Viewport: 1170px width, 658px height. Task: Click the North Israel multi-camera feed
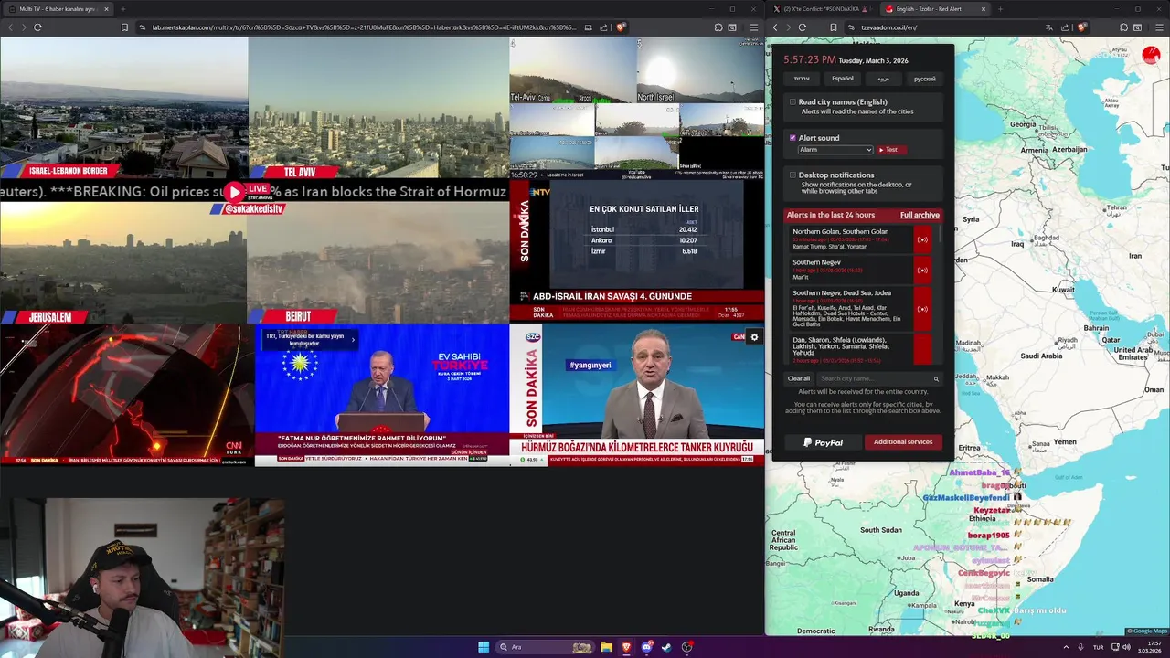[x=700, y=70]
